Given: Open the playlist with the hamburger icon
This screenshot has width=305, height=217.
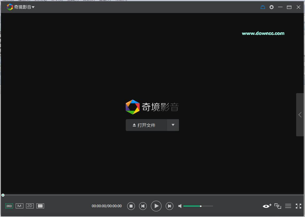Looking at the screenshot, I should [288, 206].
